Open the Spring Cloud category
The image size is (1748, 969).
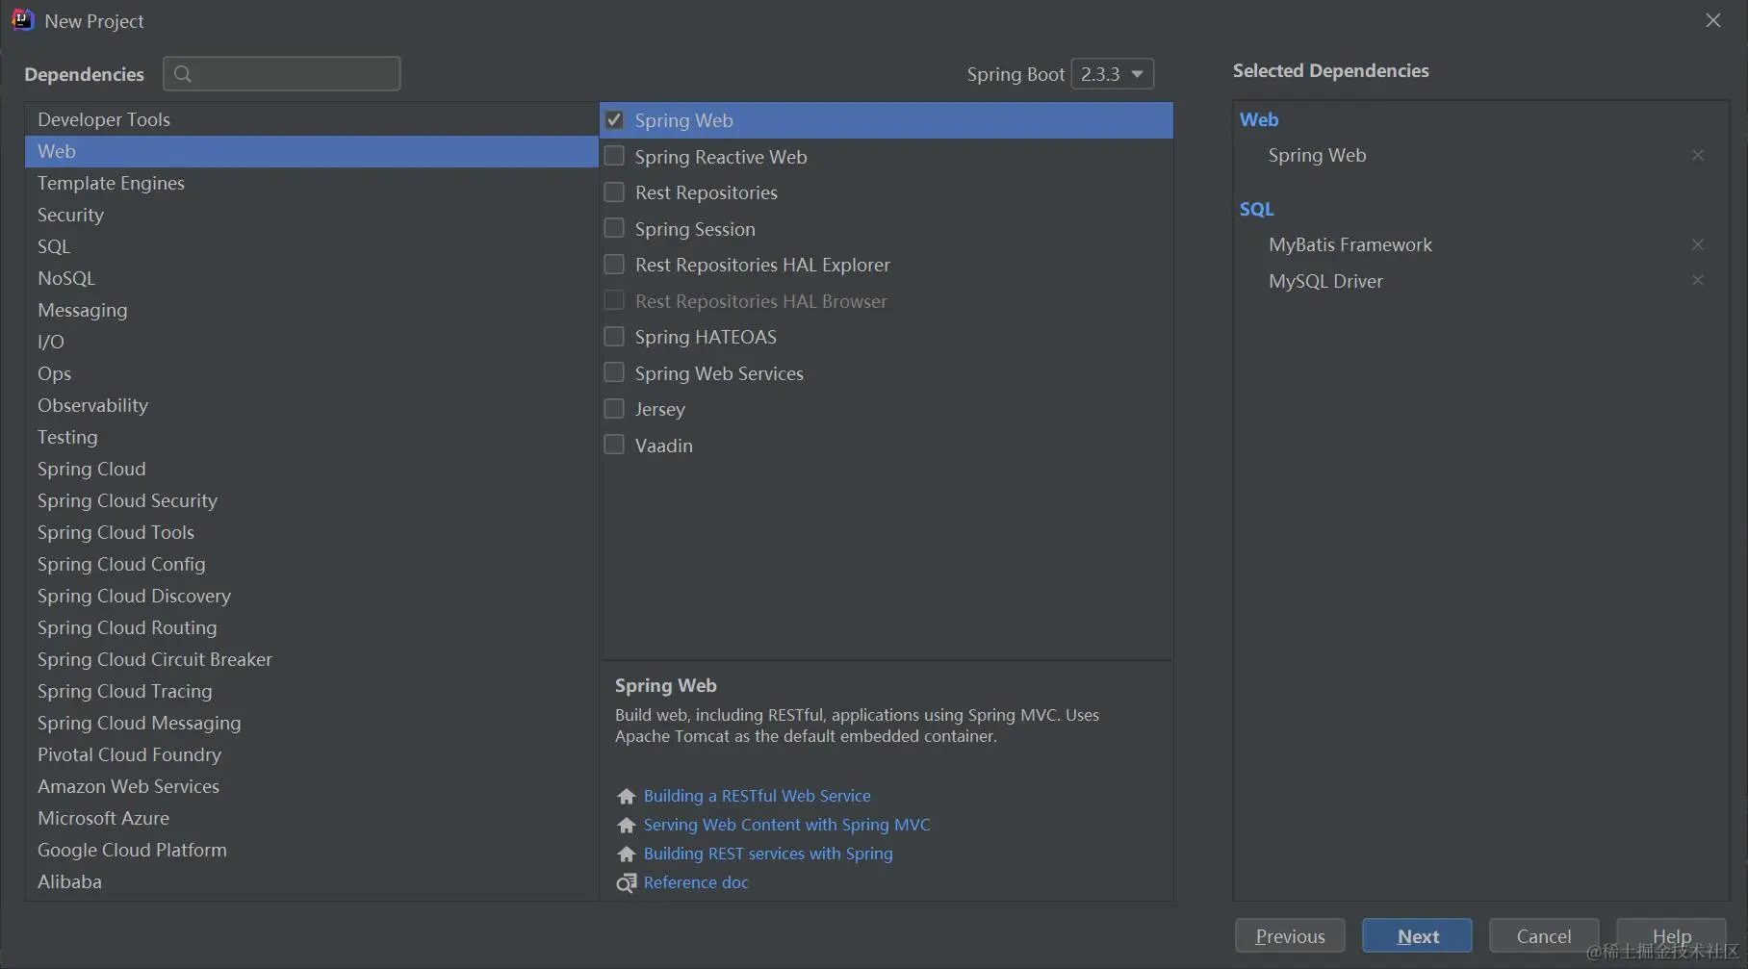pos(311,469)
